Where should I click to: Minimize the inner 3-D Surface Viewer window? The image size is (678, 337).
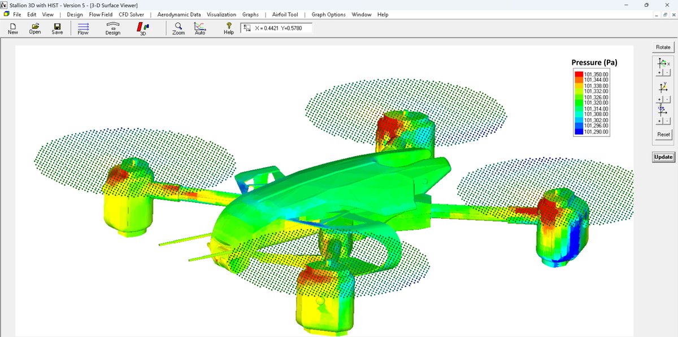point(657,15)
